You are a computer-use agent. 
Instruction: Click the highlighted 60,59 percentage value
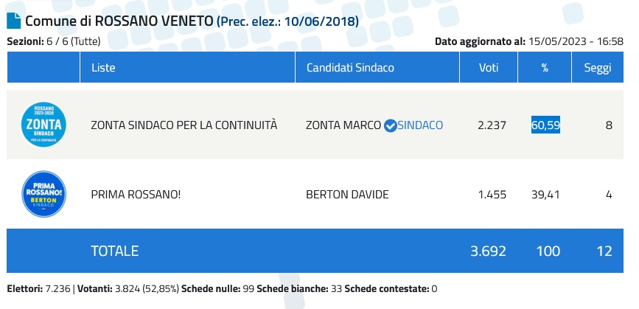pos(545,125)
